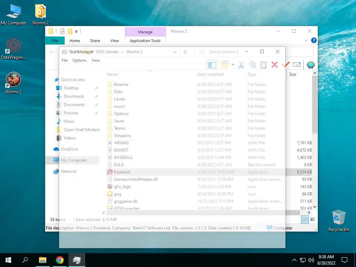Select Documents in the navigation pane
The image size is (356, 267).
[x=74, y=105]
